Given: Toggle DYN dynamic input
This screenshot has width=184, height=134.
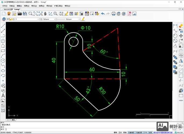Looking at the screenshot, I should 145,132.
